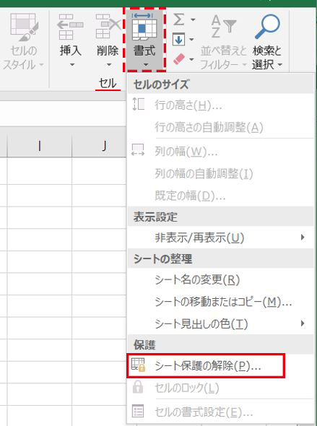Open 非表示/再表示(U) menu item
Screen dimensions: 317x426
[220, 238]
